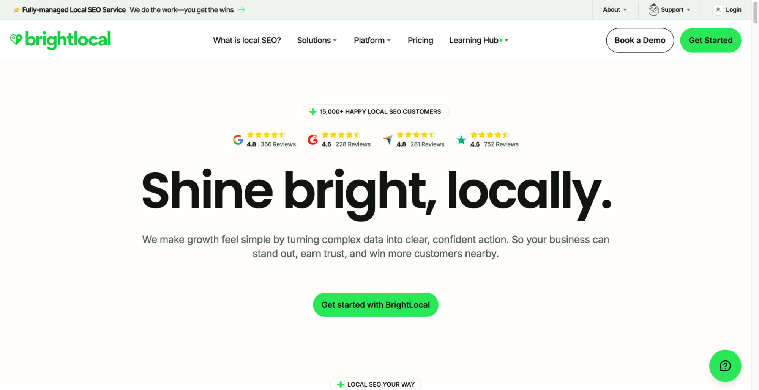
Task: Click the Google logo review icon
Action: [x=238, y=140]
